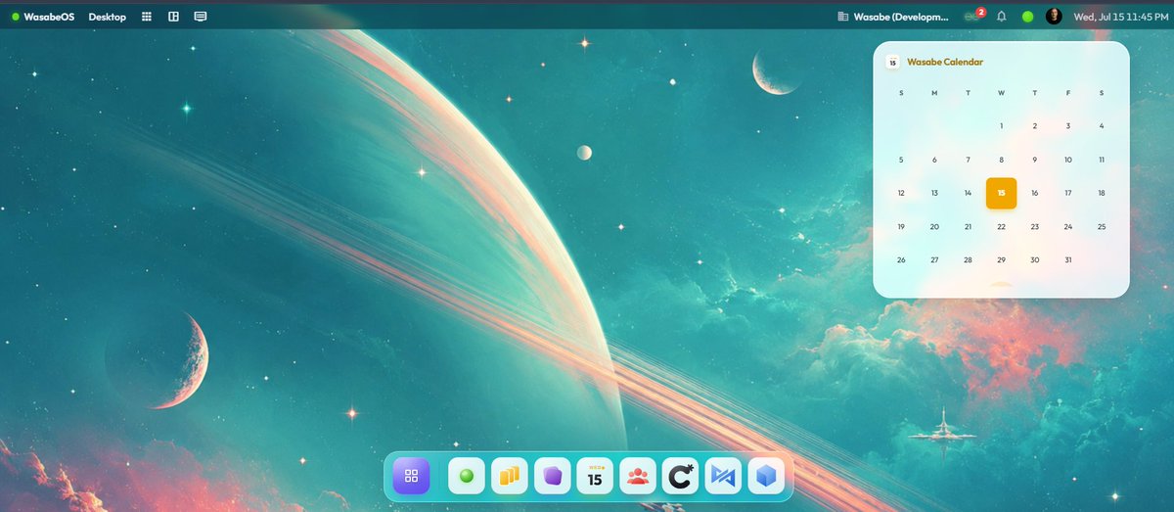The width and height of the screenshot is (1174, 512).
Task: Open the calendar app showing 15 in dock
Action: point(595,476)
